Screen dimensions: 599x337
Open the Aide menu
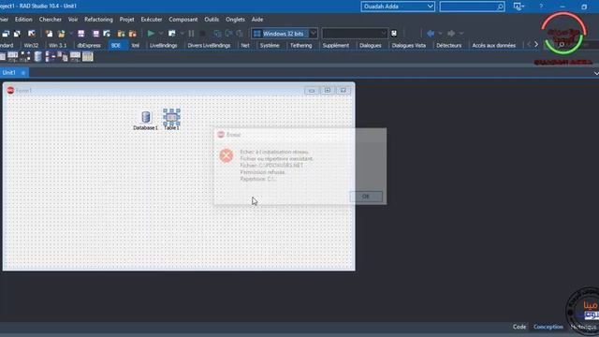[x=257, y=20]
